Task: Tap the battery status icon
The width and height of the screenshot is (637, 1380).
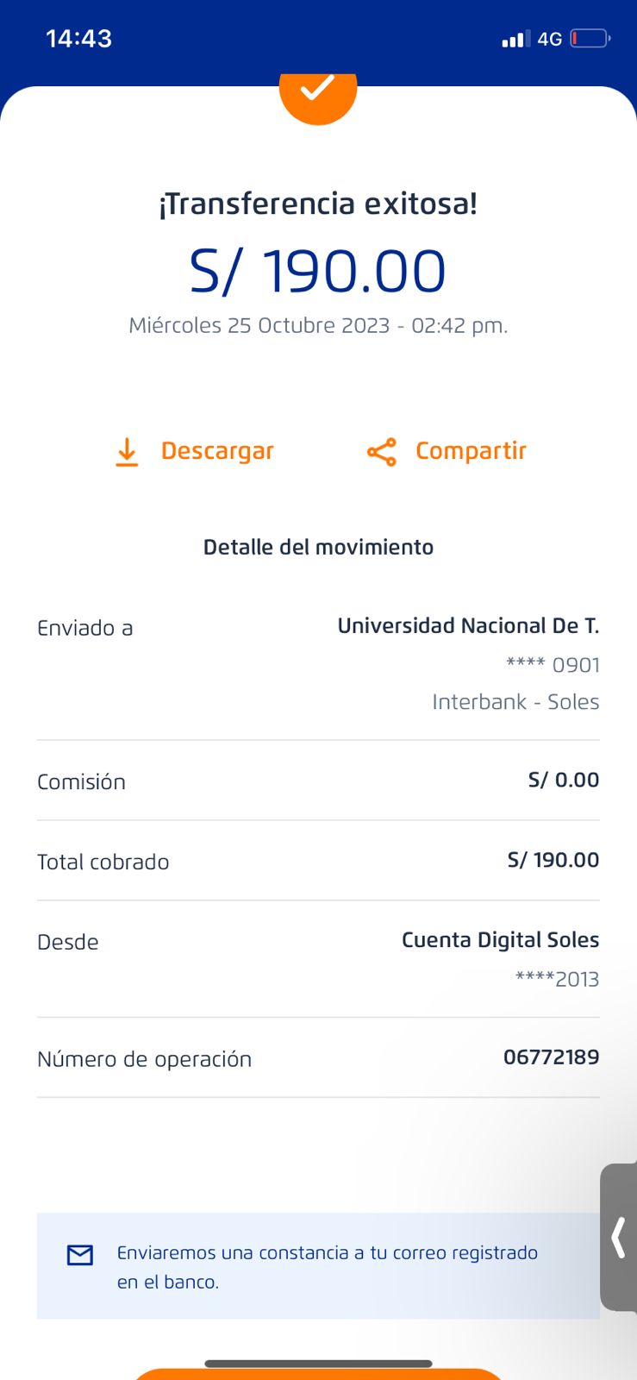Action: pyautogui.click(x=590, y=39)
